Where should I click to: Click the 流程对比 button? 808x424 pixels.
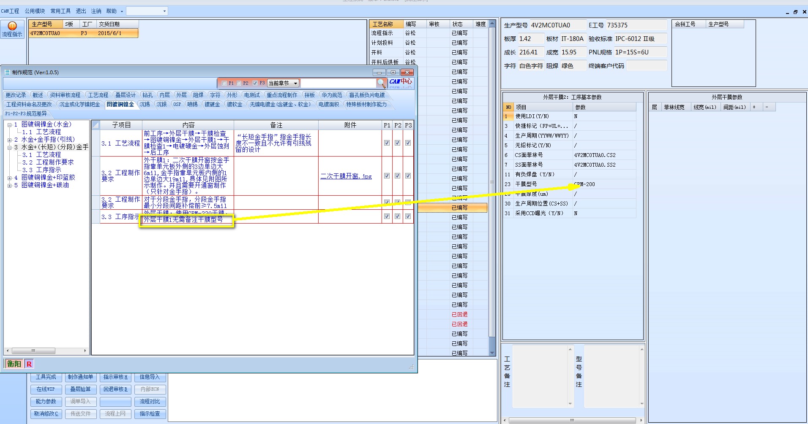tap(150, 402)
